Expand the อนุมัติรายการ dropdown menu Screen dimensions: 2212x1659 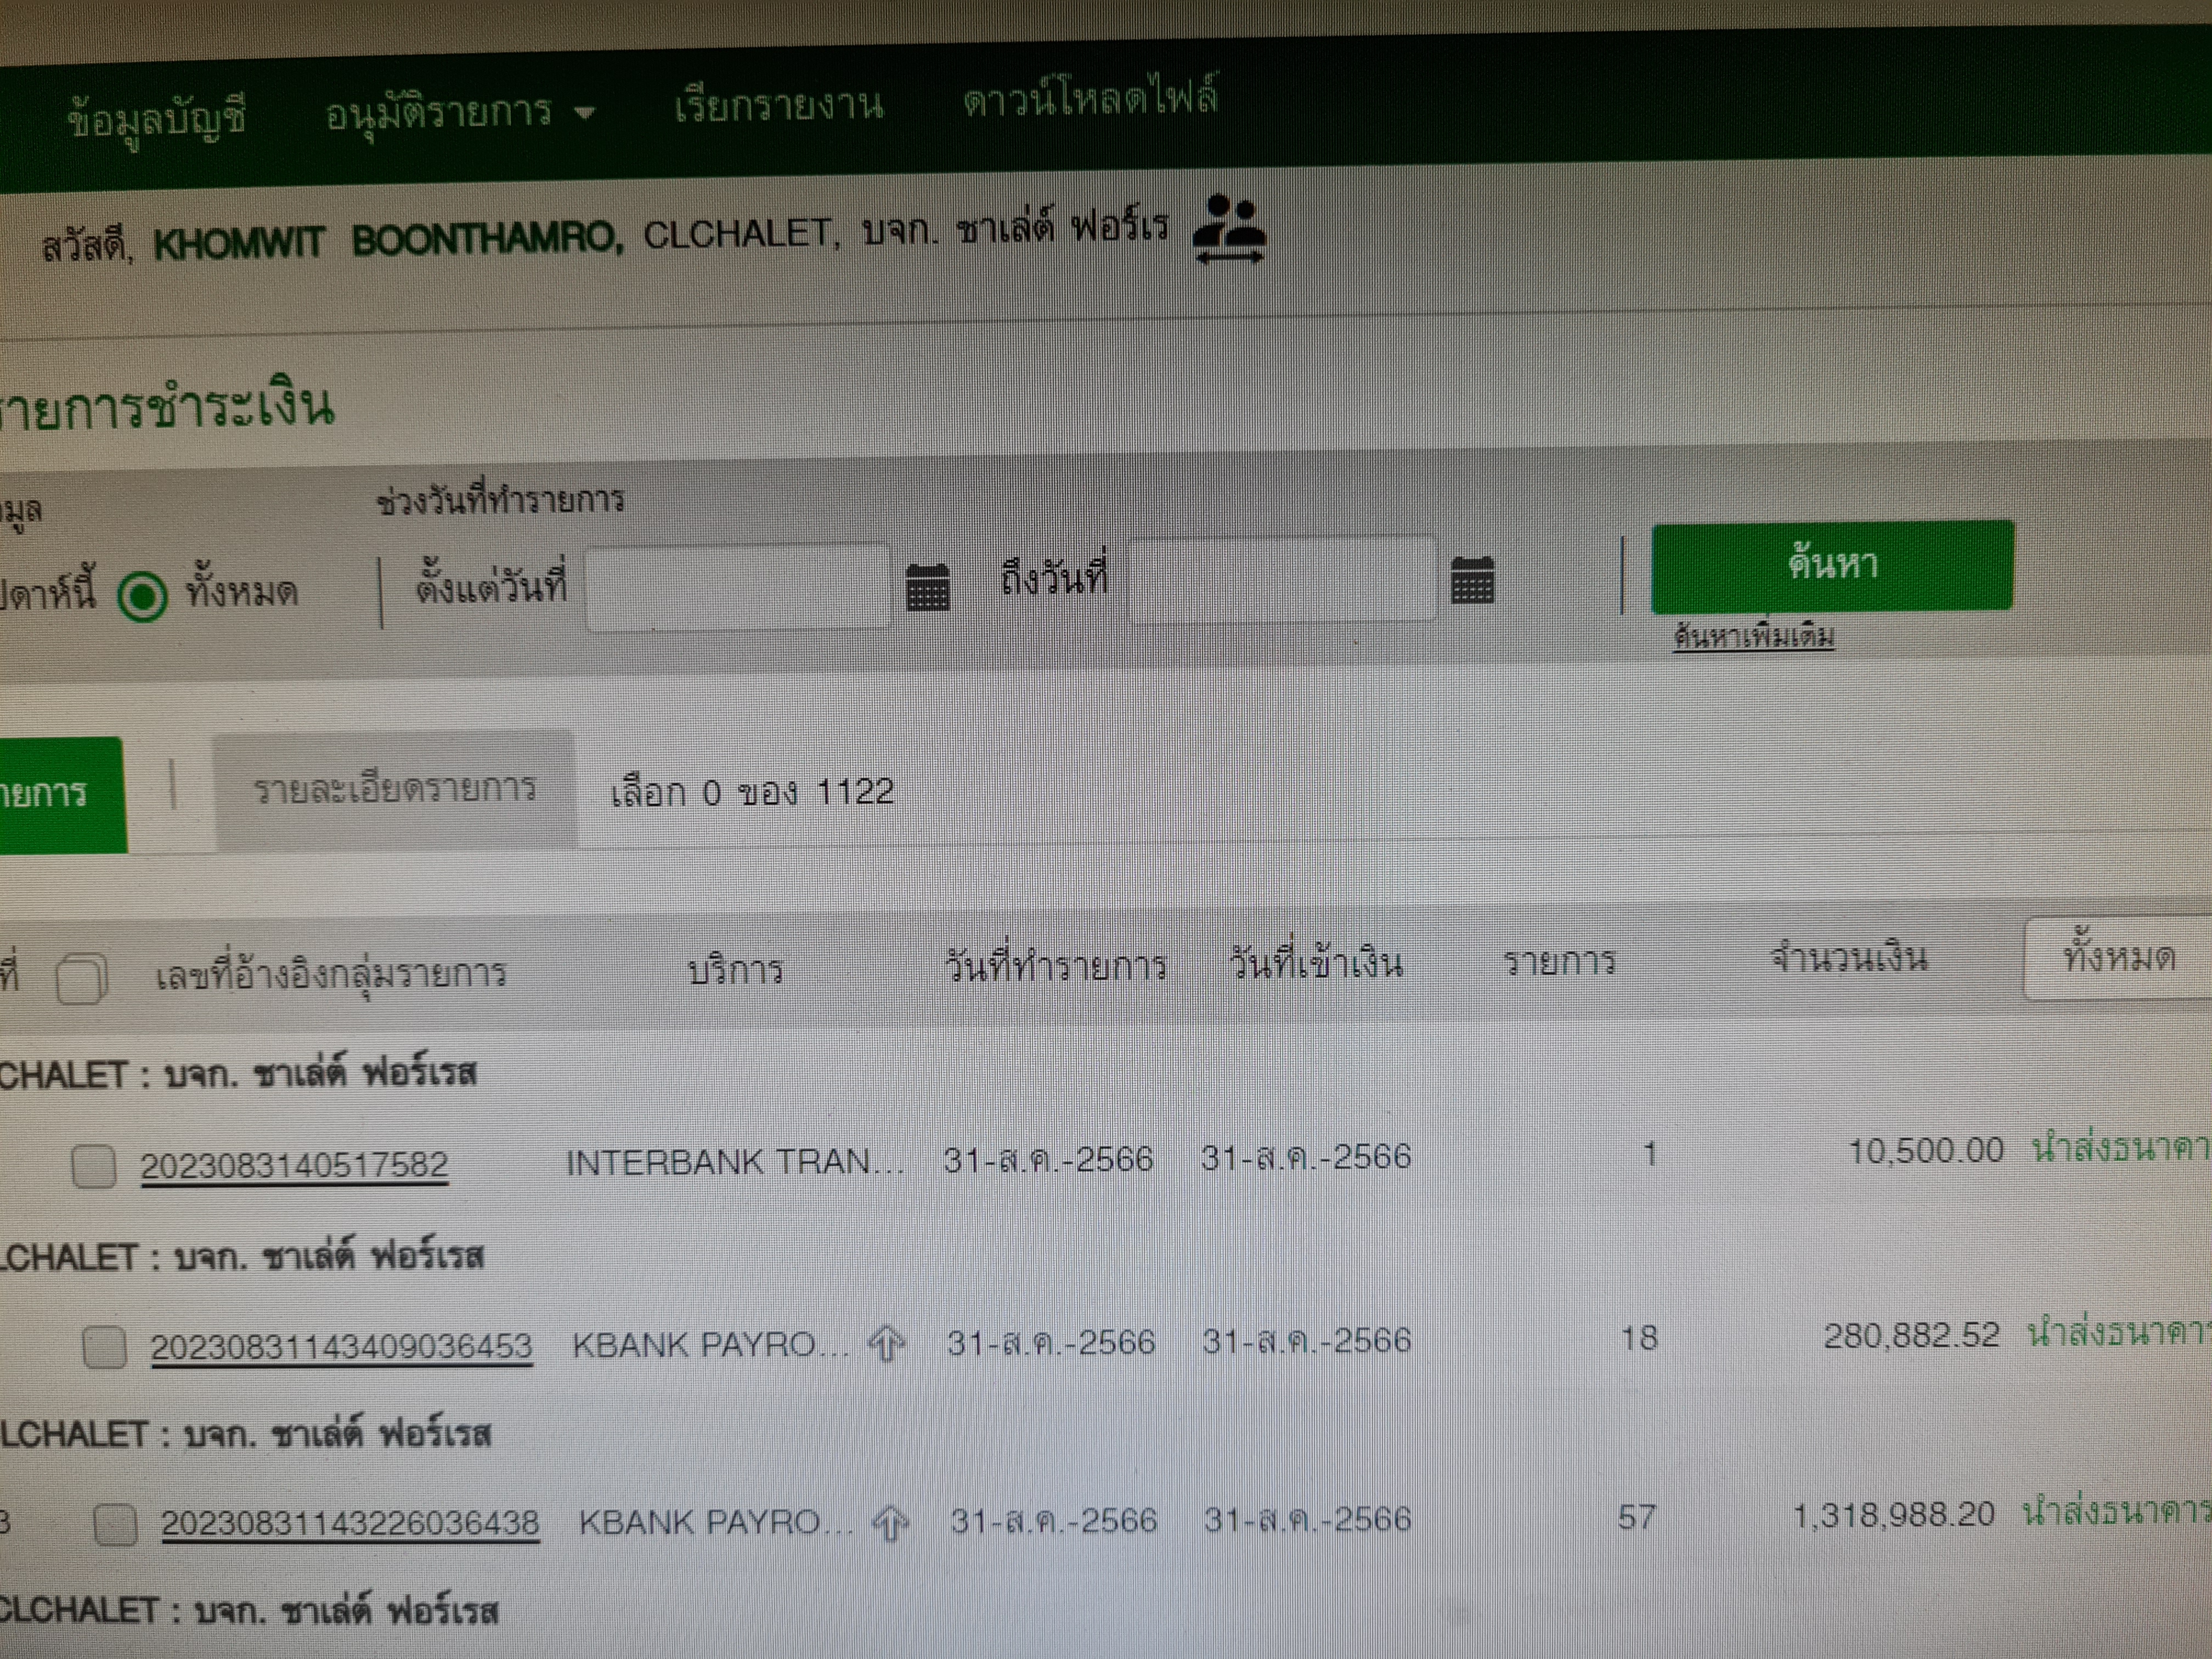tap(460, 113)
